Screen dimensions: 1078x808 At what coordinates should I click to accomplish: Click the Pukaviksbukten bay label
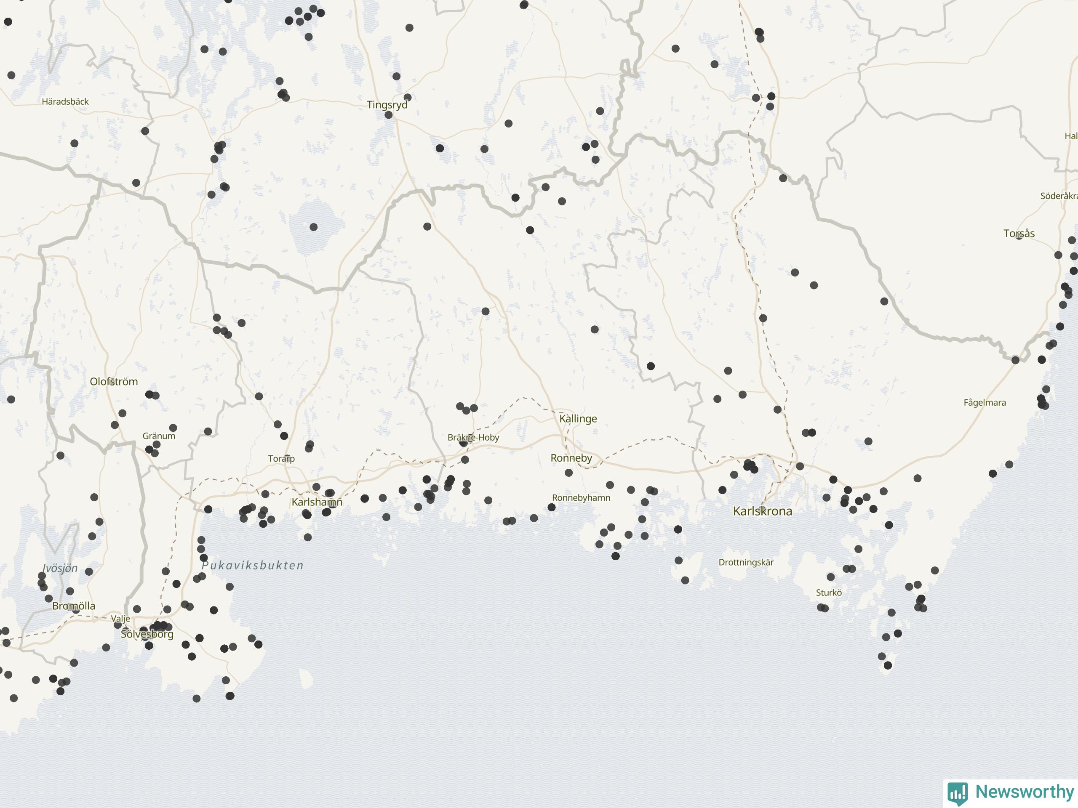coord(252,566)
